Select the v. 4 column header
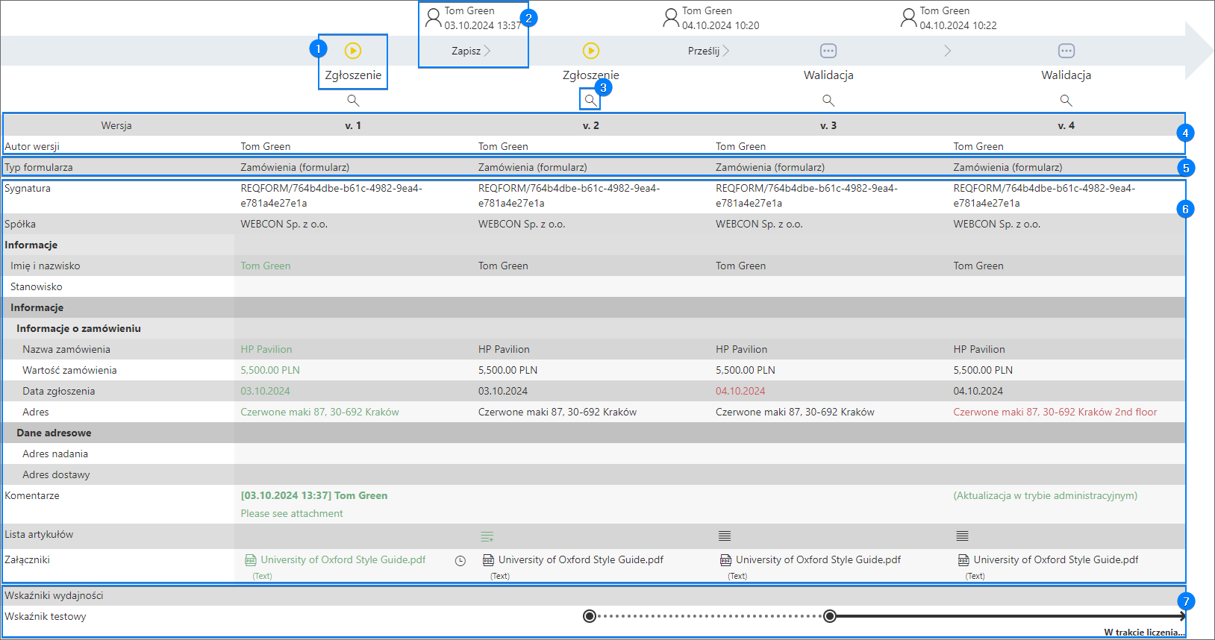Screen dimensions: 1215x640 (1066, 125)
